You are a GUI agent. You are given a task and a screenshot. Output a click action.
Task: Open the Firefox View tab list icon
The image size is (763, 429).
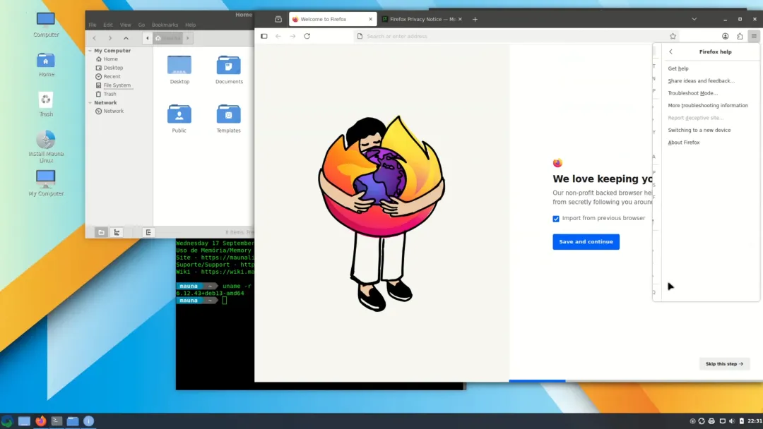[278, 20]
